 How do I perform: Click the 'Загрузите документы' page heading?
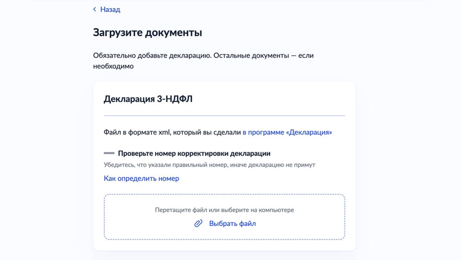(147, 33)
